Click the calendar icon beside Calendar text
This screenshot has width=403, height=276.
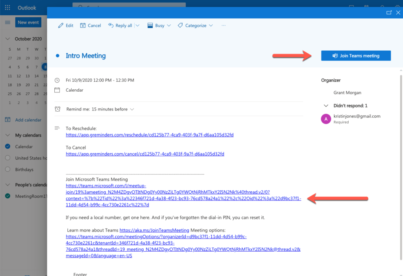(57, 90)
